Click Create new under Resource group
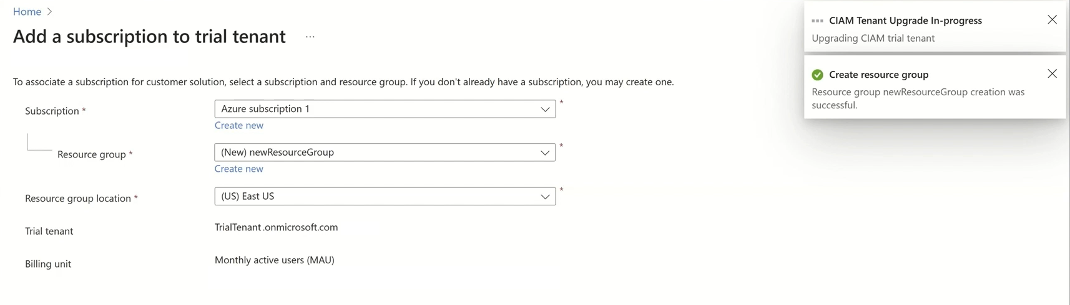 click(239, 169)
